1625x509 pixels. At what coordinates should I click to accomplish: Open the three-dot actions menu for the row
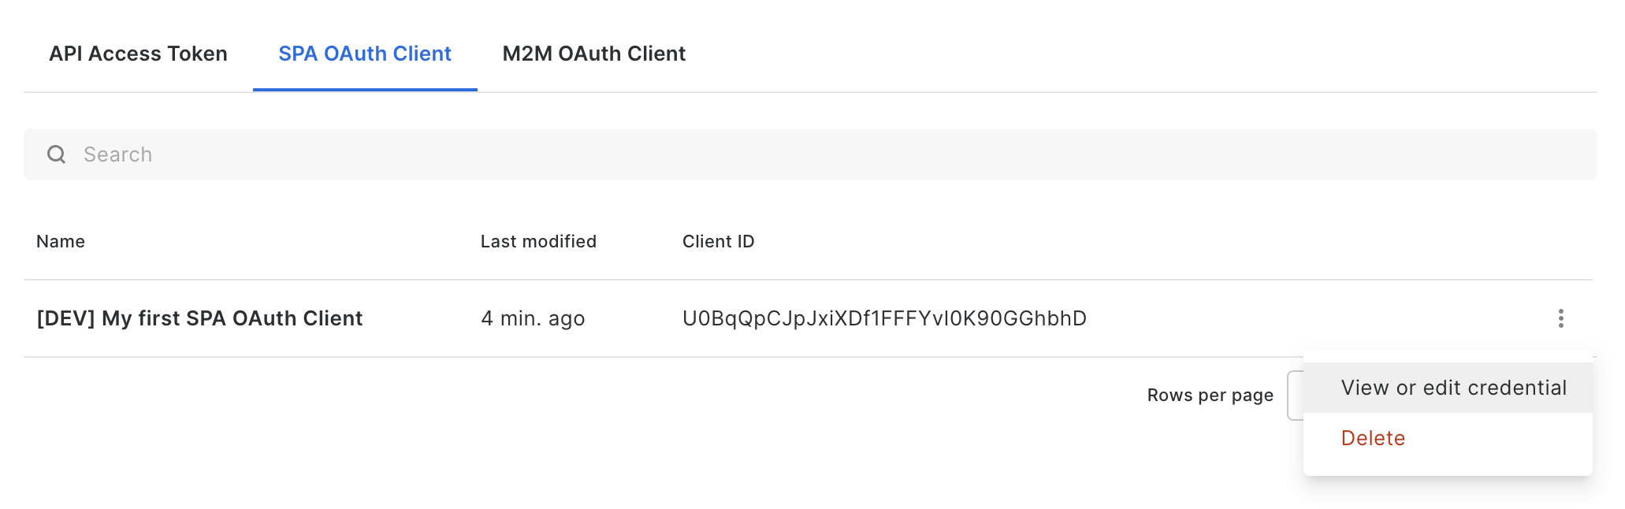click(x=1560, y=318)
